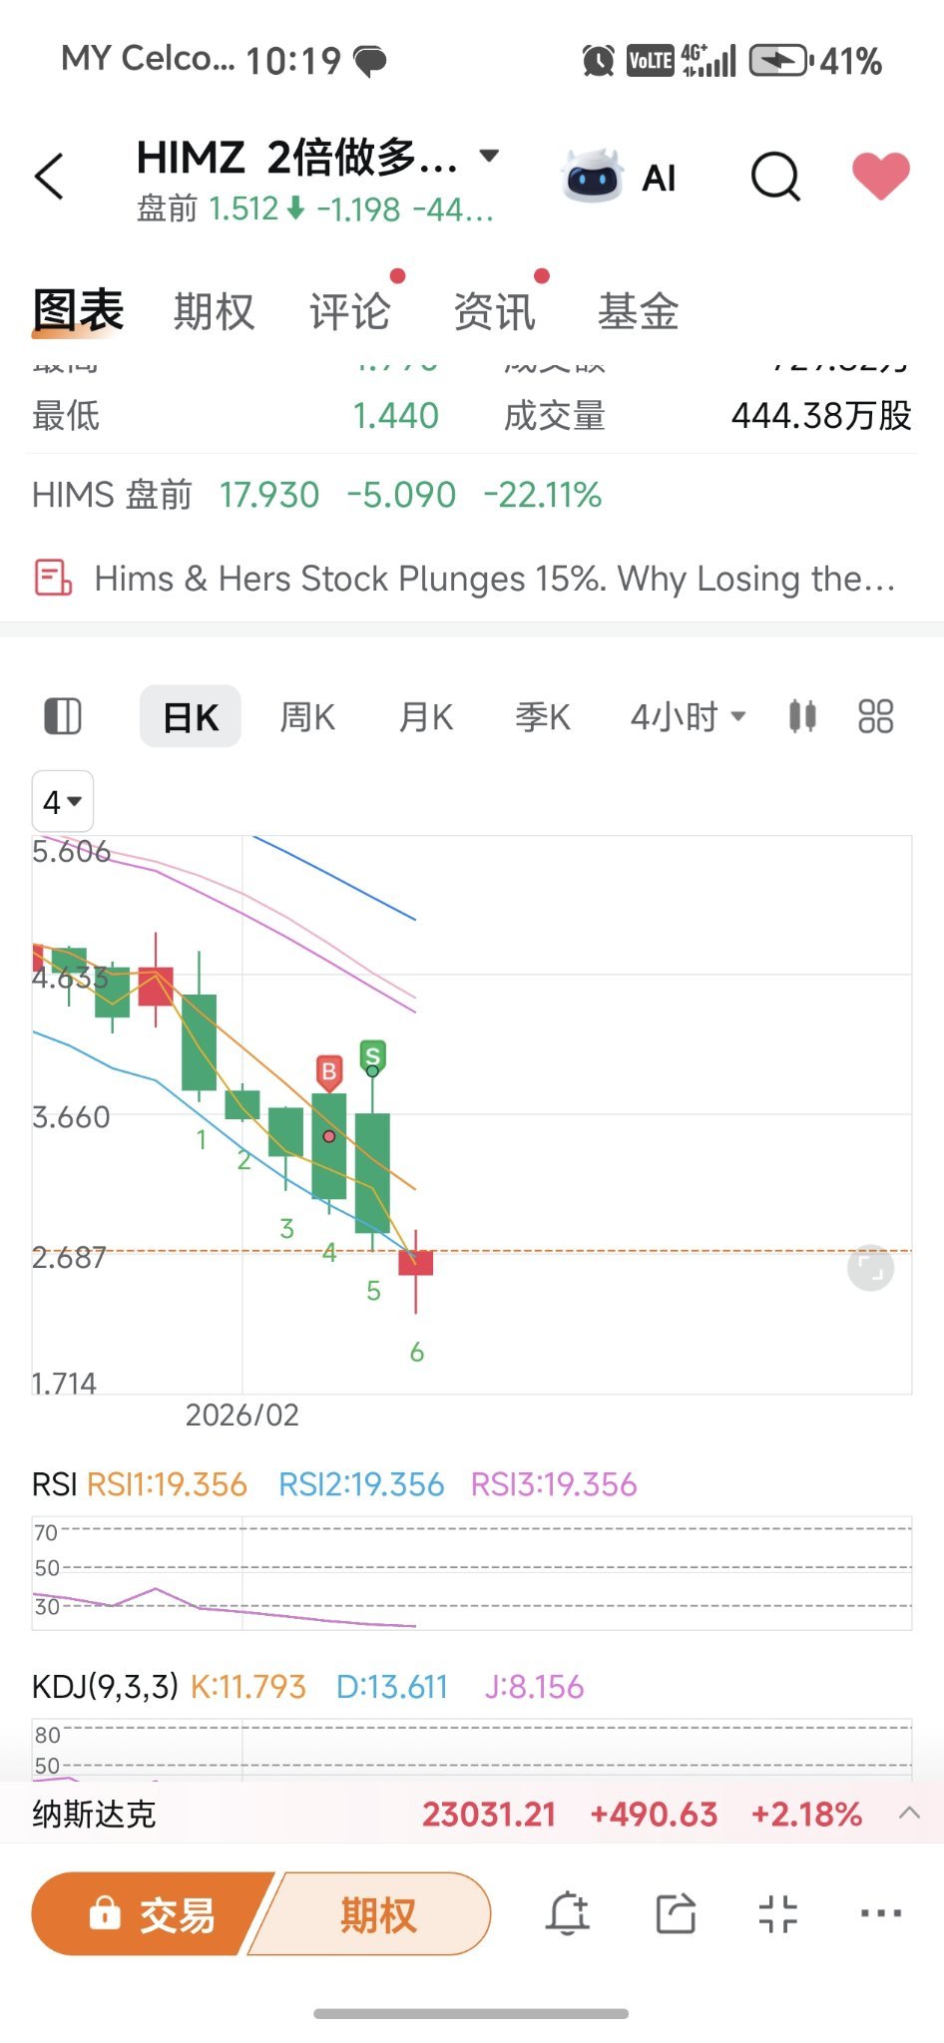
Task: Switch to the 期权 tab
Action: (x=214, y=312)
